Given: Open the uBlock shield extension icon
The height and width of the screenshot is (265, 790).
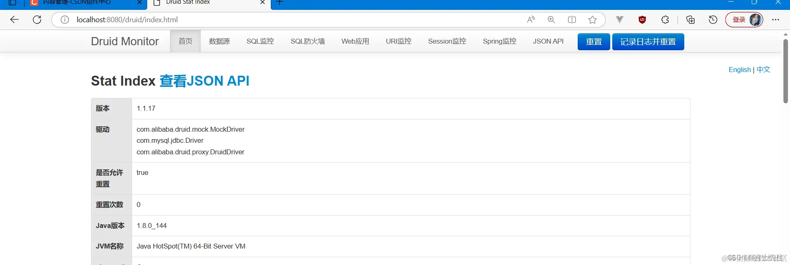Looking at the screenshot, I should pos(642,20).
